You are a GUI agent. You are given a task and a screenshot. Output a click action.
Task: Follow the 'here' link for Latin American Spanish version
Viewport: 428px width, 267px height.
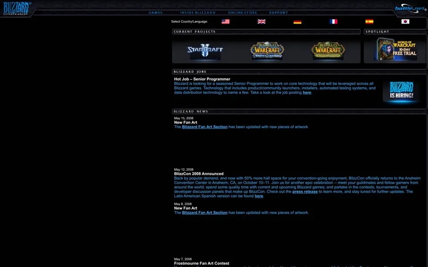pyautogui.click(x=259, y=196)
